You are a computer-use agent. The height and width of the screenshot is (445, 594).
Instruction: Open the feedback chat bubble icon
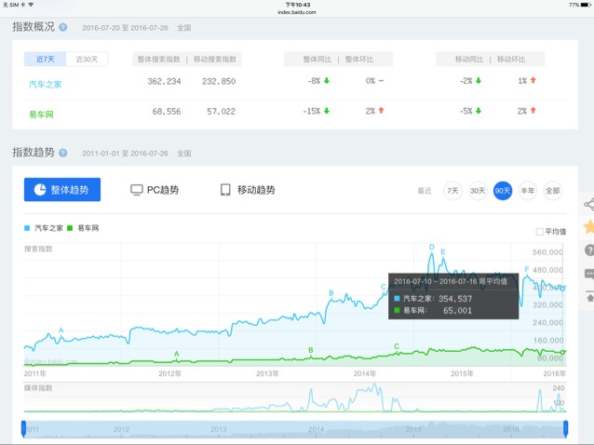tap(588, 274)
